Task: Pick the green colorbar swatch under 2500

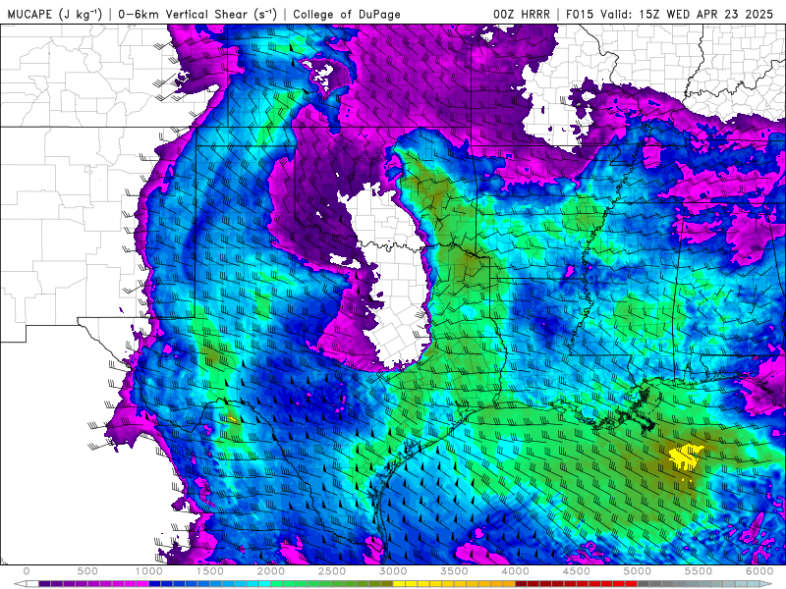Action: click(x=338, y=584)
